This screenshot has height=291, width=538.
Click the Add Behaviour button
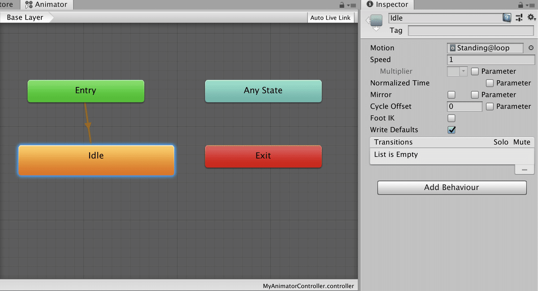tap(452, 188)
